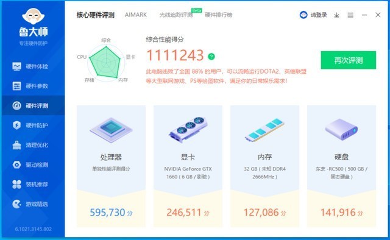The height and width of the screenshot is (240, 390).
Task: Click the 硬件体检 monitor icon
Action: [x=16, y=66]
